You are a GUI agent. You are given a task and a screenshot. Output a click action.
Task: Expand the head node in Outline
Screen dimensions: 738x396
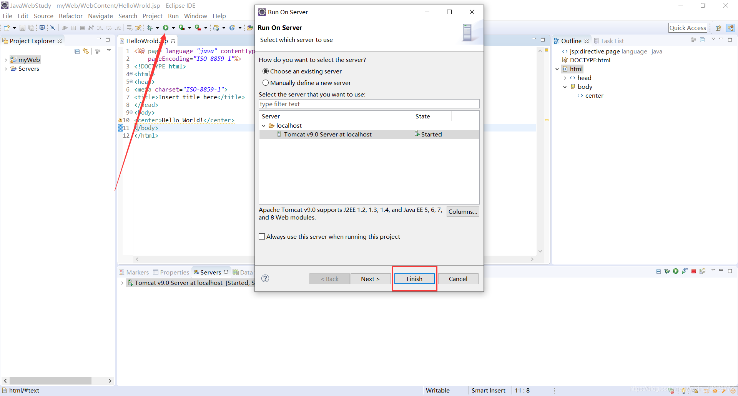(x=565, y=78)
